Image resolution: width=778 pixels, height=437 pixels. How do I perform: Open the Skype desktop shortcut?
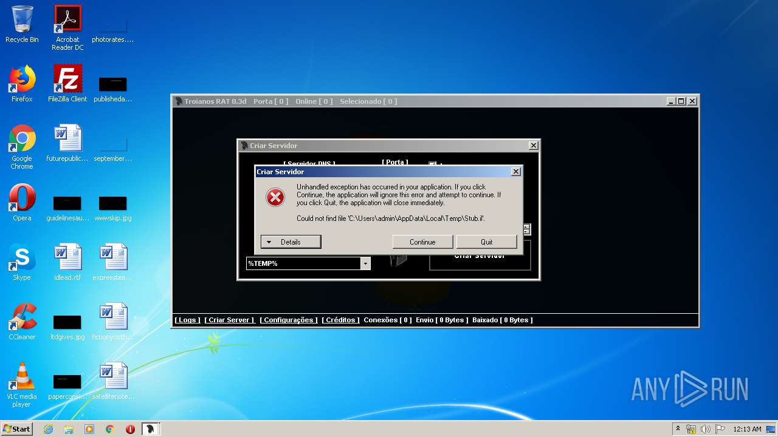pyautogui.click(x=22, y=262)
